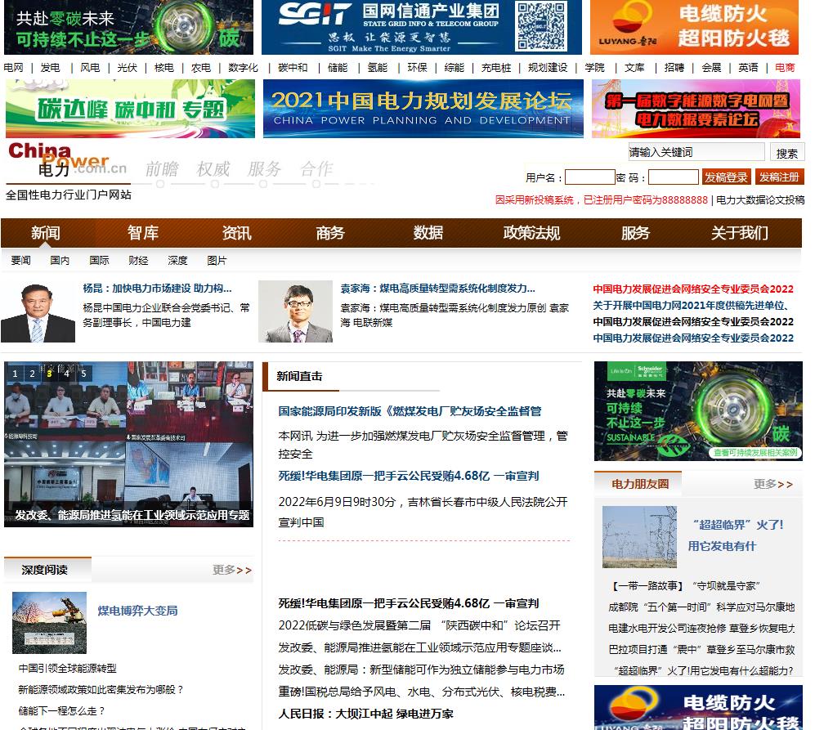Open the 2021中国电力规划发展论坛 banner
The image size is (815, 730).
[x=423, y=109]
